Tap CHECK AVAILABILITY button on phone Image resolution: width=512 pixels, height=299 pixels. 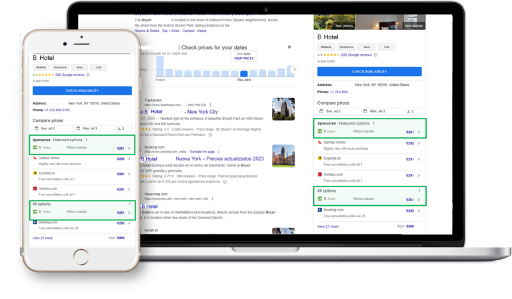pyautogui.click(x=82, y=91)
